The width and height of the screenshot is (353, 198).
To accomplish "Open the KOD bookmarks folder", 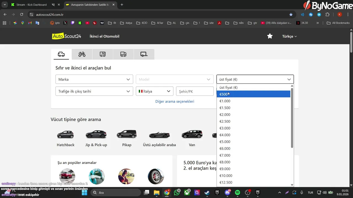I will (142, 23).
